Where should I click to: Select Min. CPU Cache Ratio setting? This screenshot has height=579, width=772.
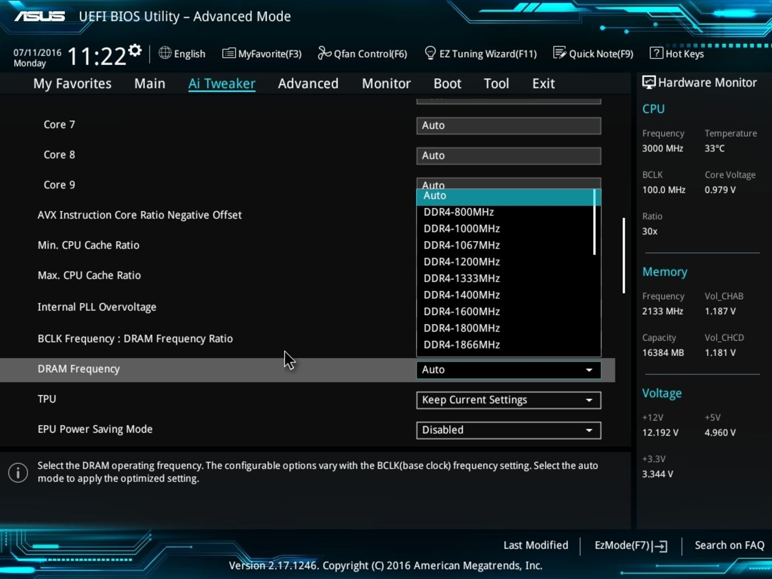coord(89,245)
